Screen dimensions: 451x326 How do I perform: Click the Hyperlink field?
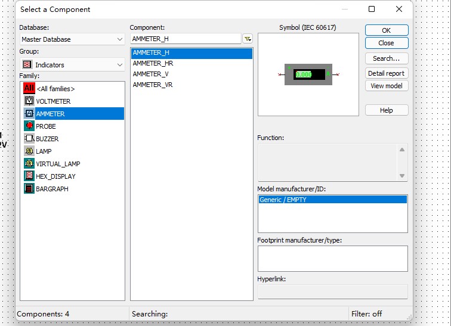coord(333,291)
